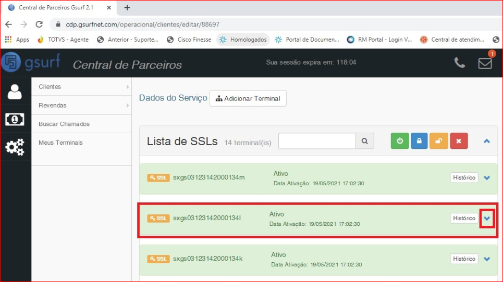Open the mail envelope notifications
The image size is (503, 282).
485,63
